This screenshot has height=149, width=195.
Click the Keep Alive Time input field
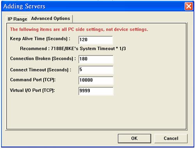click(x=96, y=40)
